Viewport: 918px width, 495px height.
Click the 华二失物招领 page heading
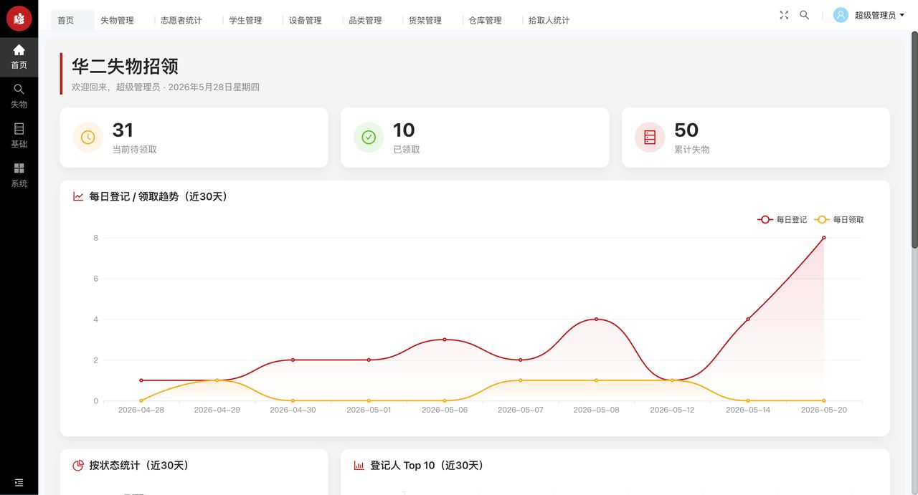pos(125,67)
